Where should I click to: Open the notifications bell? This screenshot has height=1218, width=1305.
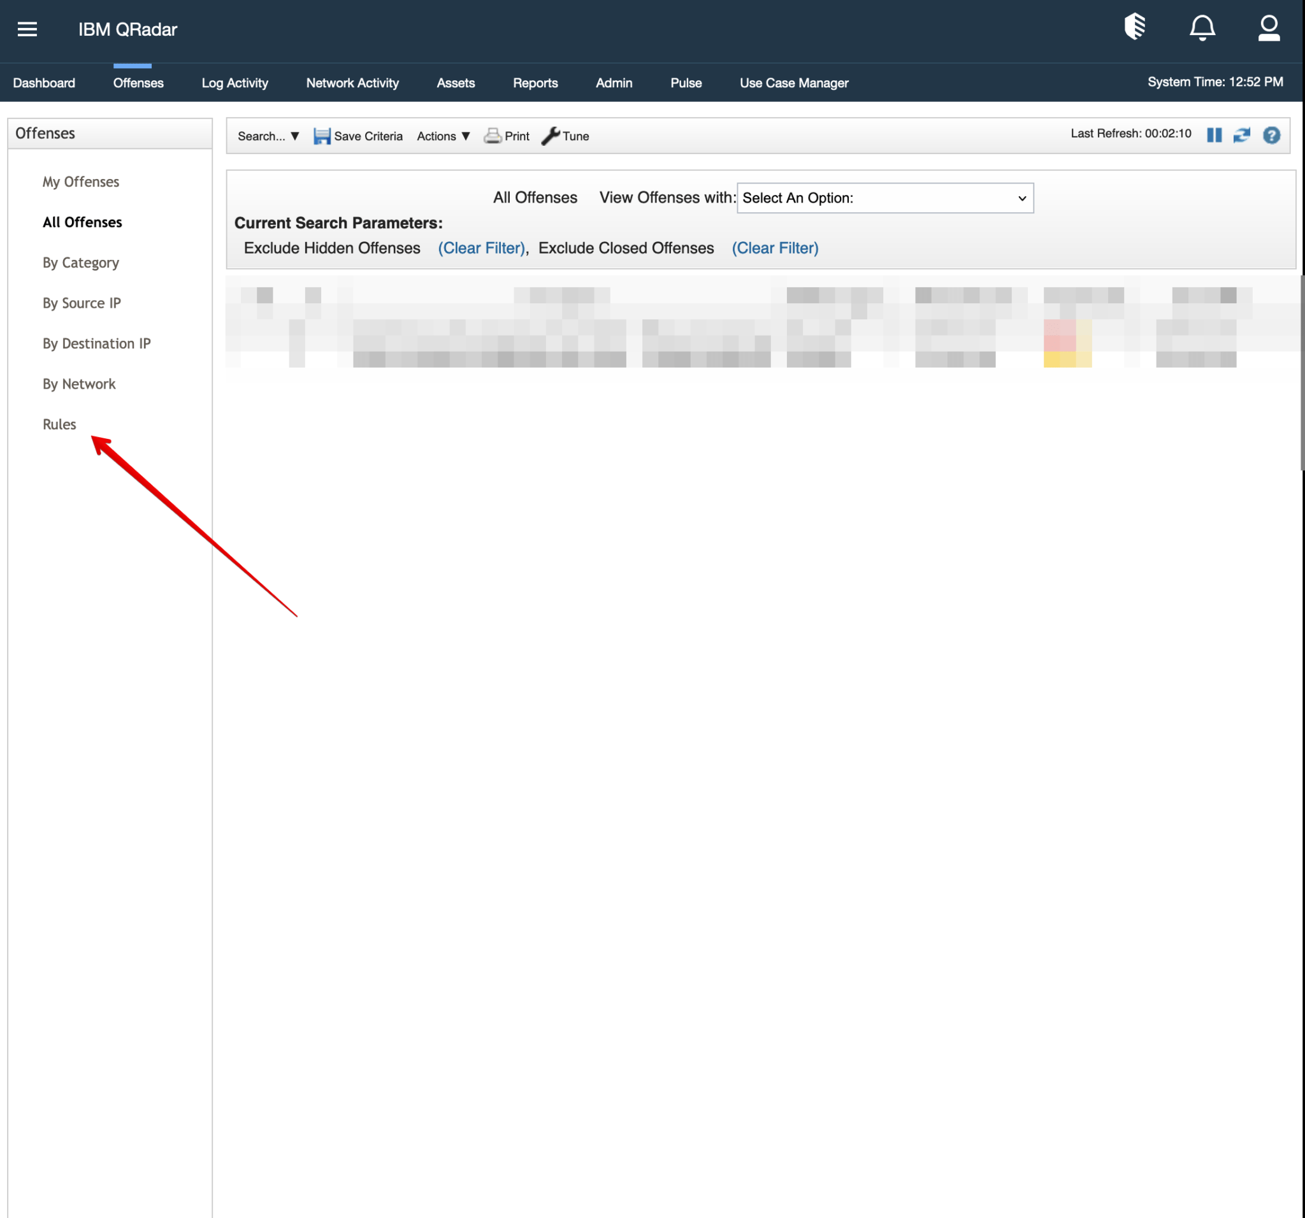(x=1202, y=27)
